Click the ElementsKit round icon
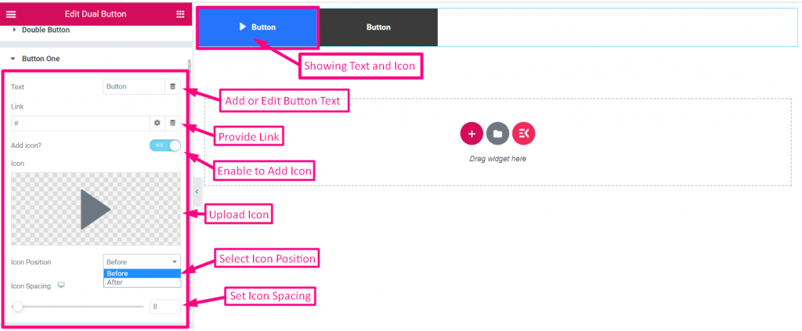This screenshot has width=802, height=331. [x=523, y=134]
